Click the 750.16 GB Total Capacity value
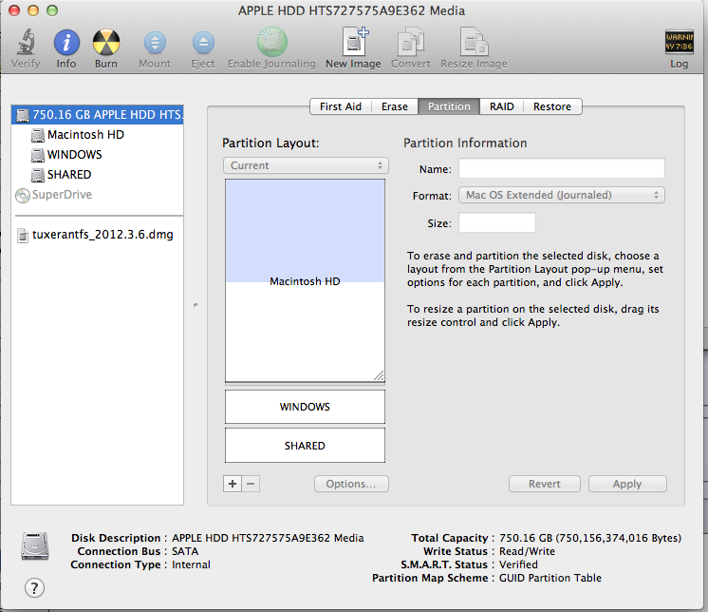 pyautogui.click(x=590, y=538)
